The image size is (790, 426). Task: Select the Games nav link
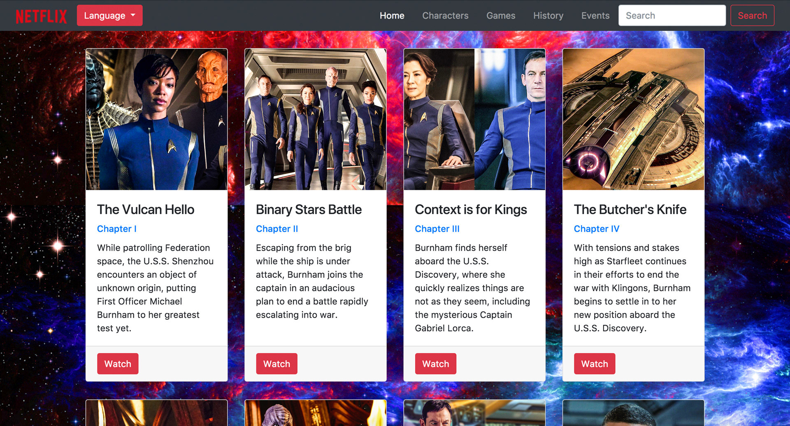tap(501, 16)
